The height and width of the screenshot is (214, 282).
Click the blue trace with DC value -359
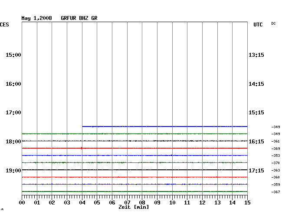(134, 184)
